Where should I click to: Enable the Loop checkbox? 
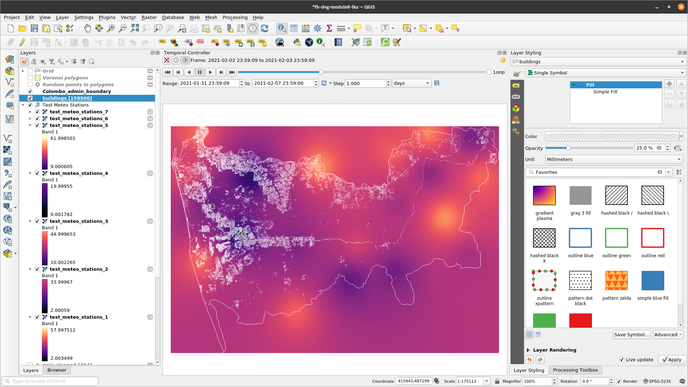coord(489,72)
